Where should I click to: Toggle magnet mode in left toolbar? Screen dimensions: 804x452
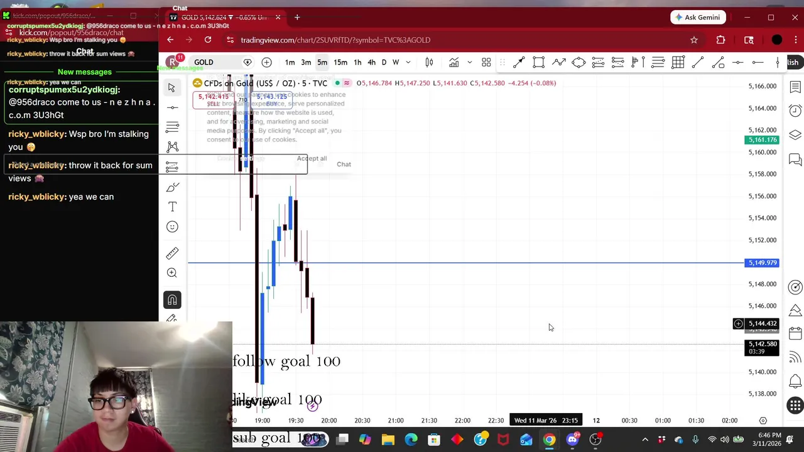tap(172, 300)
